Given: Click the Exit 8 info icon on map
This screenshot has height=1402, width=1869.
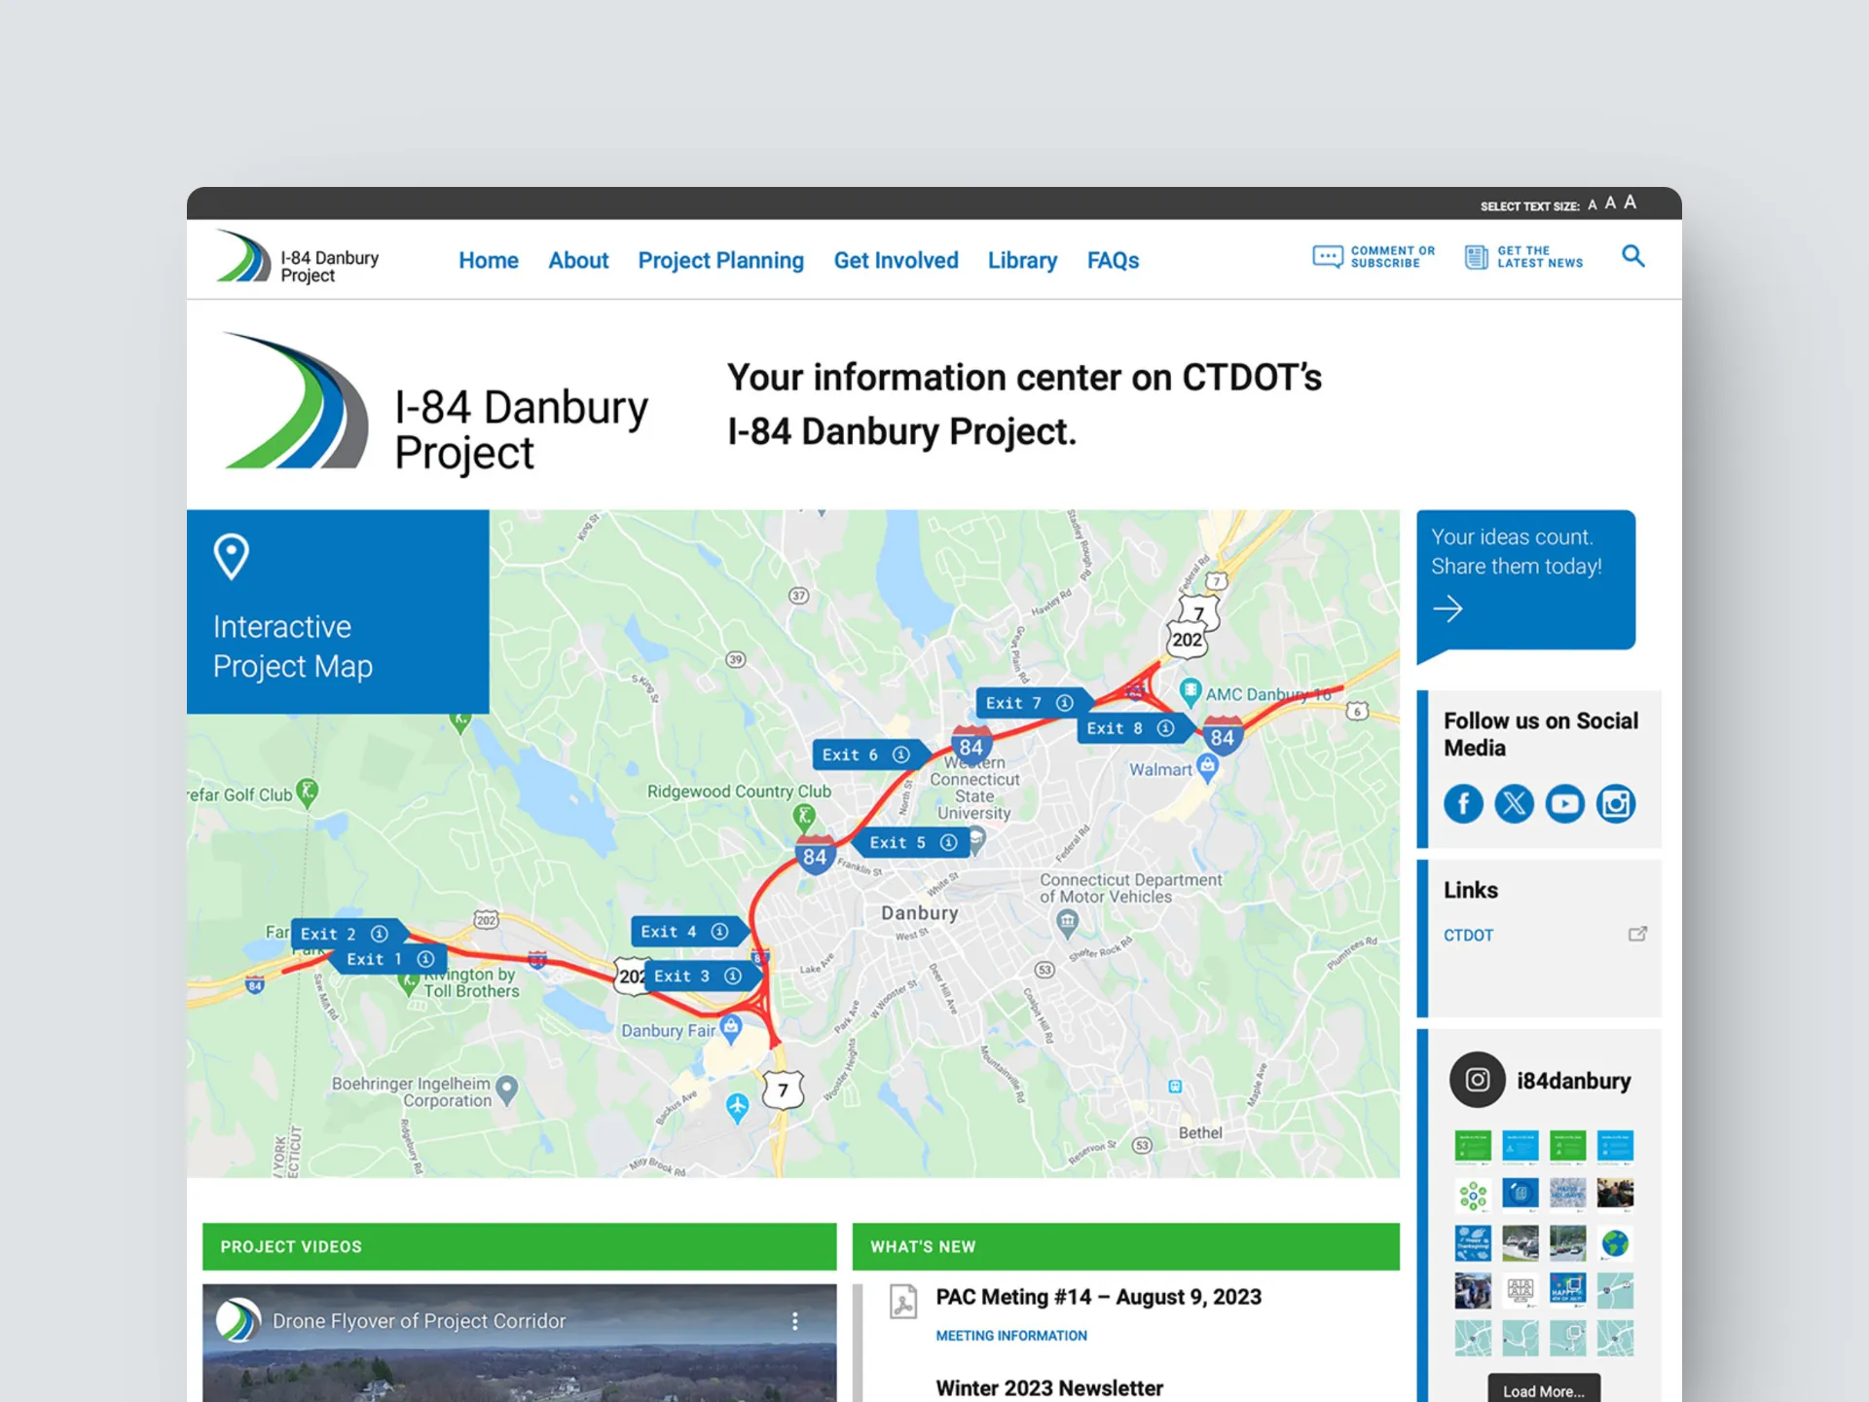Looking at the screenshot, I should tap(1165, 728).
